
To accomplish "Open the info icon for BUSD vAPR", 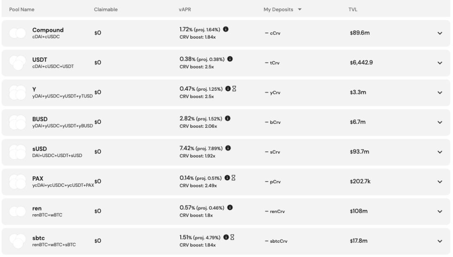I will click(228, 118).
